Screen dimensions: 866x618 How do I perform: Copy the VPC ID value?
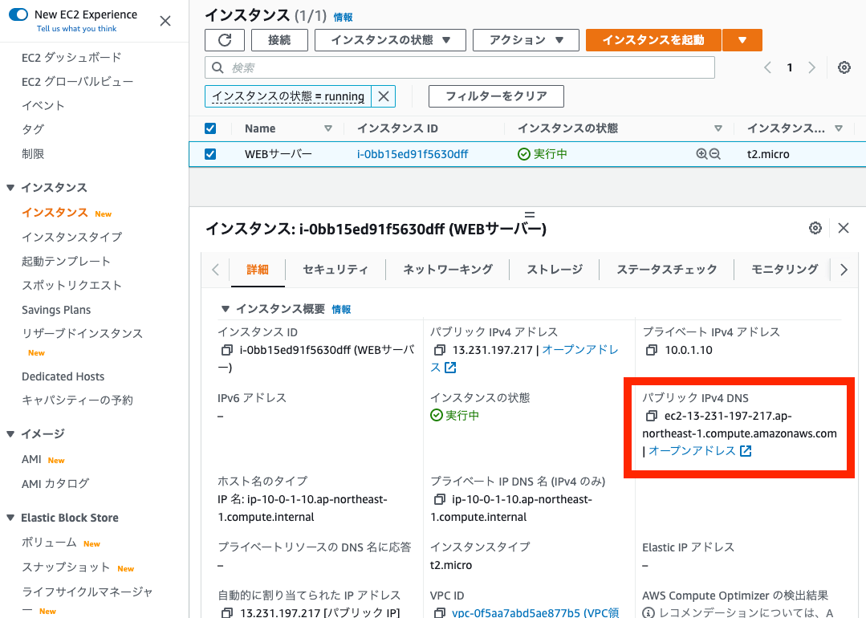[x=440, y=612]
